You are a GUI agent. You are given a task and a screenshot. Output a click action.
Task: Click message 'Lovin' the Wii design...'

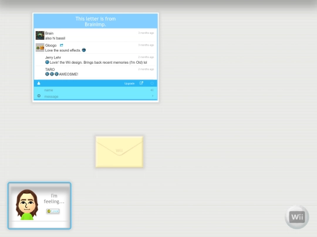click(x=98, y=63)
